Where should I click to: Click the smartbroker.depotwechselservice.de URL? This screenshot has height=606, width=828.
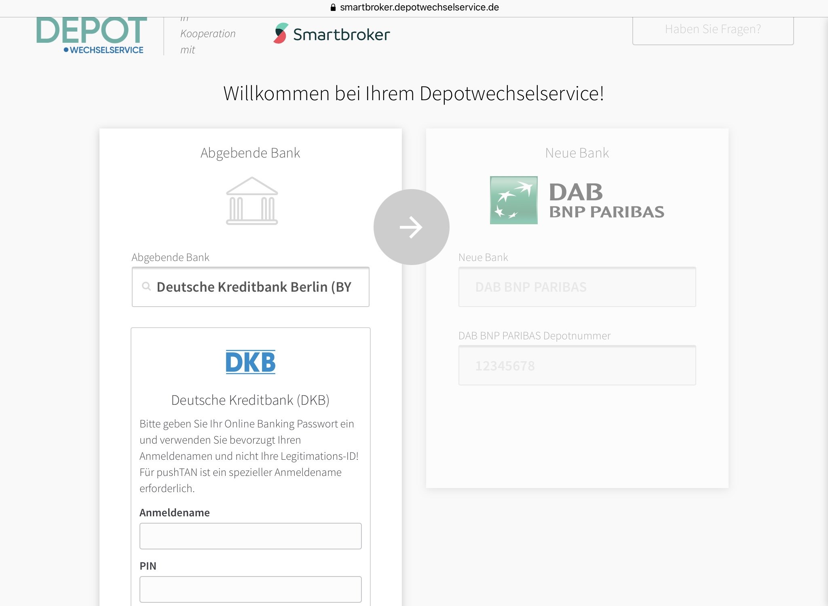coord(419,7)
